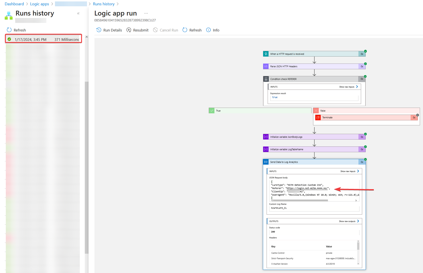Click the Send Data to Log Analytics icon
The width and height of the screenshot is (423, 273).
click(266, 162)
